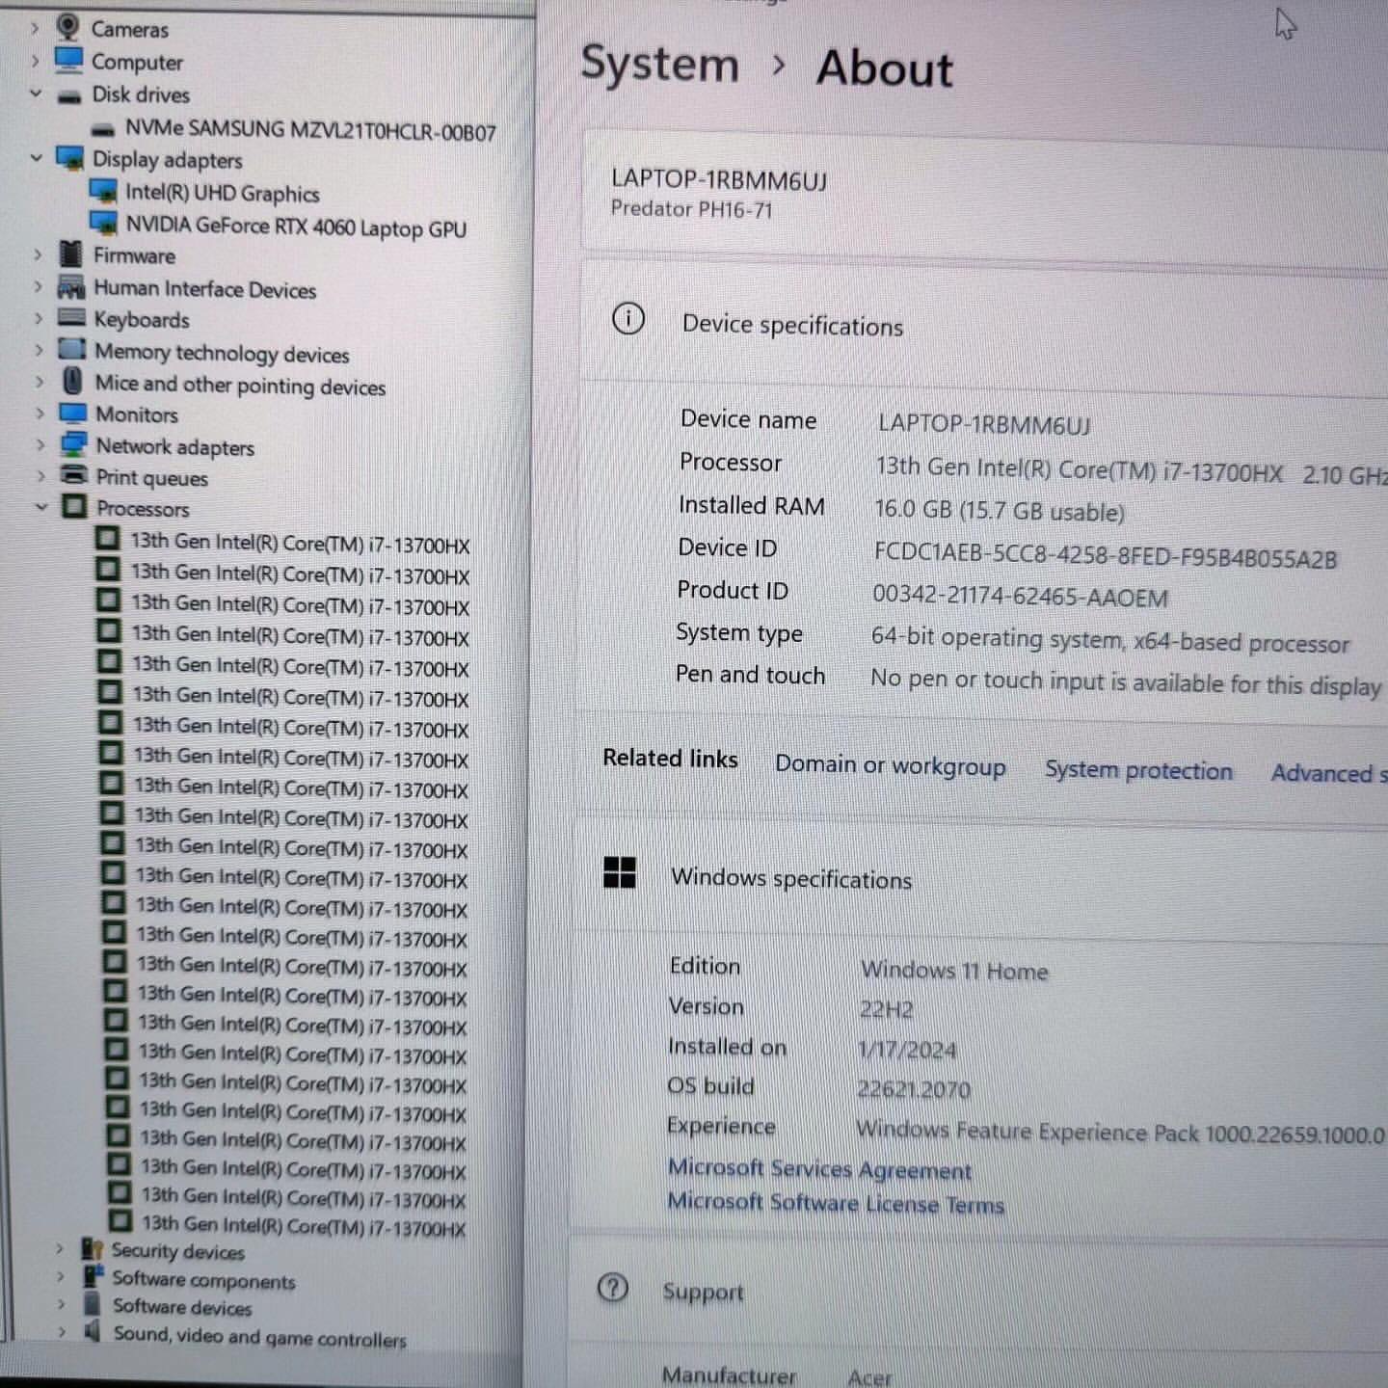Viewport: 1388px width, 1388px height.
Task: Select NVIDIA GeForce RTX 4060 Laptop GPU
Action: [x=296, y=227]
